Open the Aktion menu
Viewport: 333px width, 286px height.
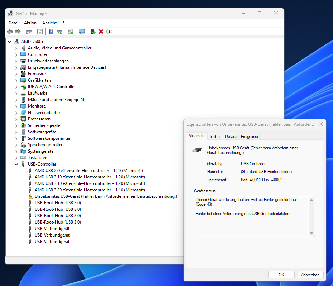pos(30,23)
